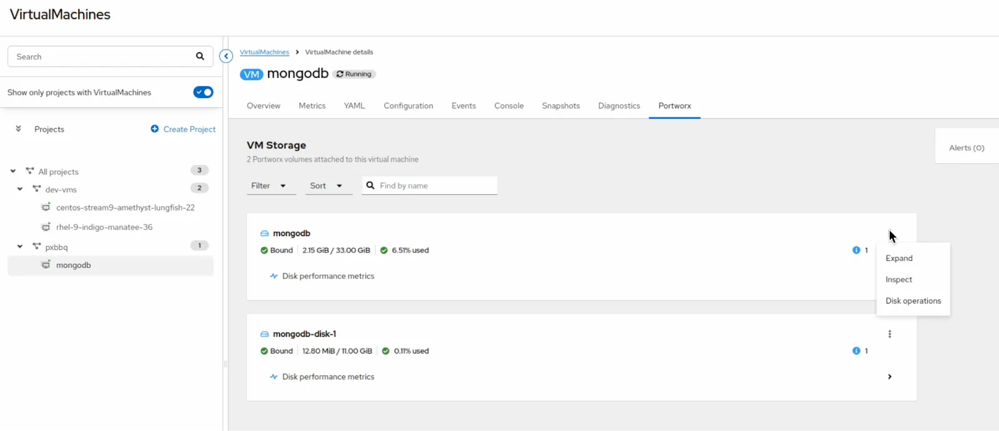The height and width of the screenshot is (431, 999).
Task: Click the 12.80 MiB / 11.00 GiB usage text
Action: click(337, 350)
